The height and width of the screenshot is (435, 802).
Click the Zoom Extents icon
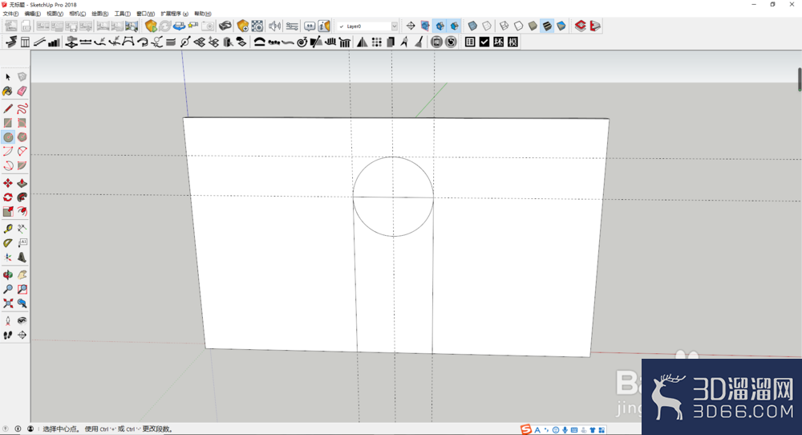pos(8,303)
